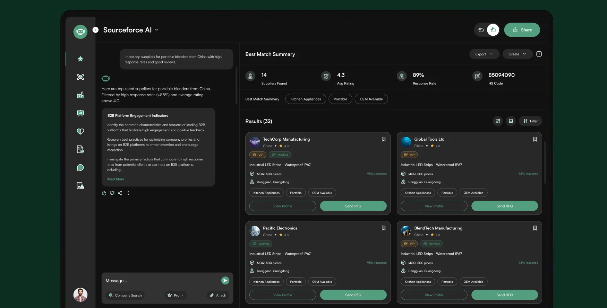Open the Export dropdown
This screenshot has height=308, width=607.
tap(484, 54)
